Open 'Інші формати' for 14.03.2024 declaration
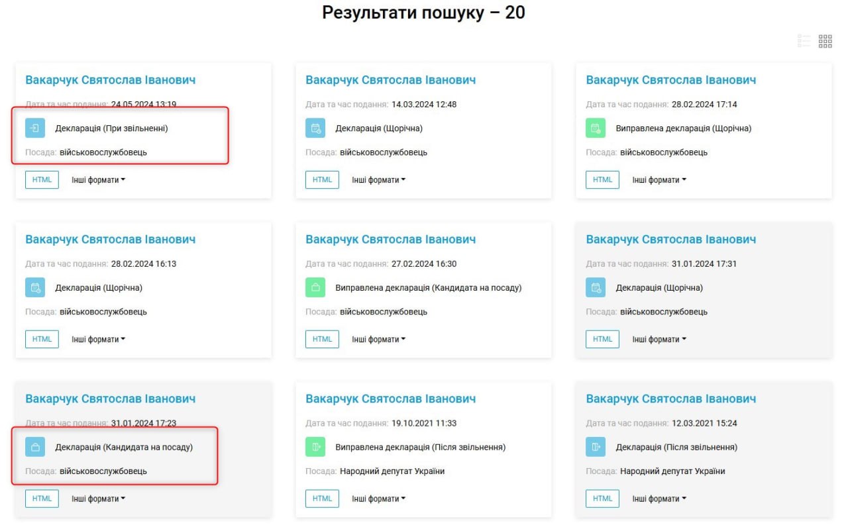 [378, 180]
